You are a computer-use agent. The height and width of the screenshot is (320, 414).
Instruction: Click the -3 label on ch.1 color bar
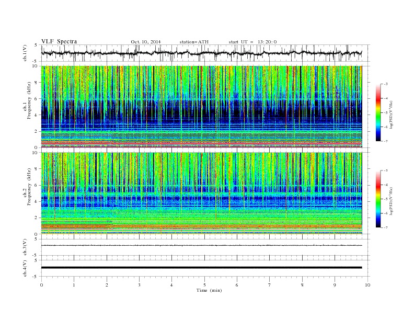pos(385,84)
